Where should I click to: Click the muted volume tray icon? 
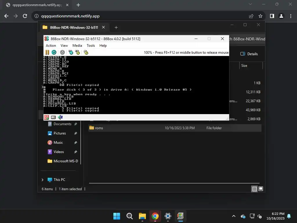click(260, 216)
